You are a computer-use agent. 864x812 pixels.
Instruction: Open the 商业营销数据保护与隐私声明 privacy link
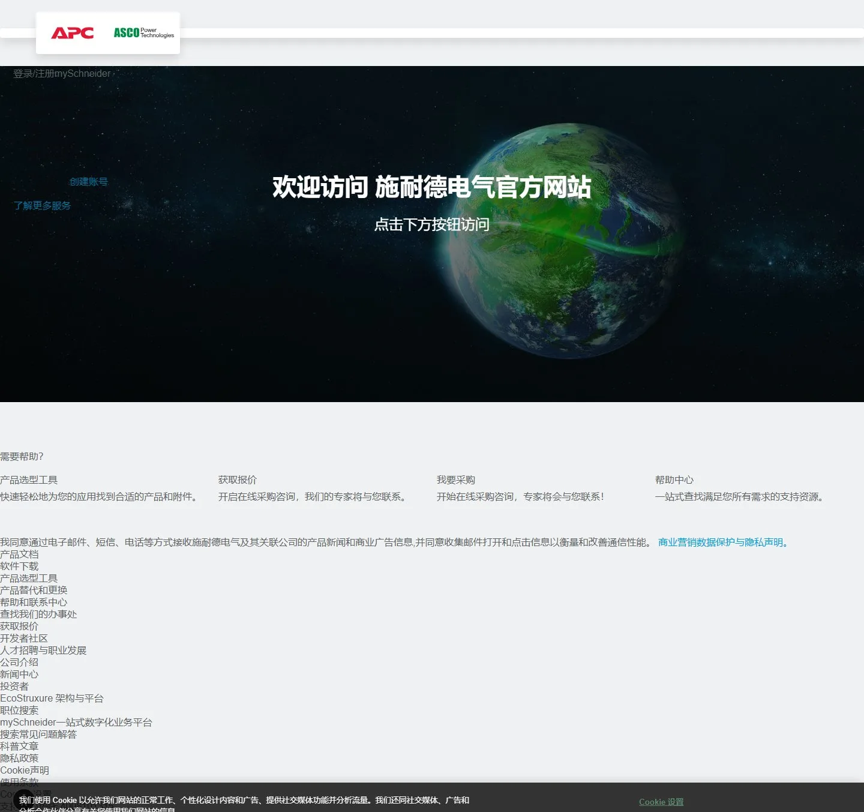coord(723,542)
